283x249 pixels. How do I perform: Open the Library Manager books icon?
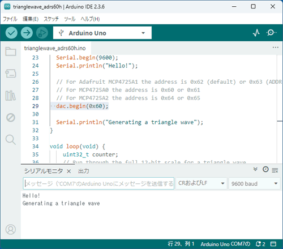tap(11, 96)
